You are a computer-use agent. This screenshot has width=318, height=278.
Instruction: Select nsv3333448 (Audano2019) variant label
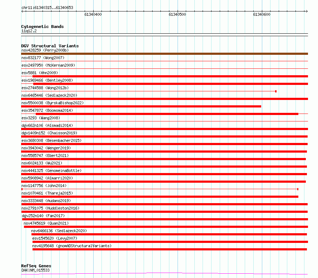click(x=46, y=201)
